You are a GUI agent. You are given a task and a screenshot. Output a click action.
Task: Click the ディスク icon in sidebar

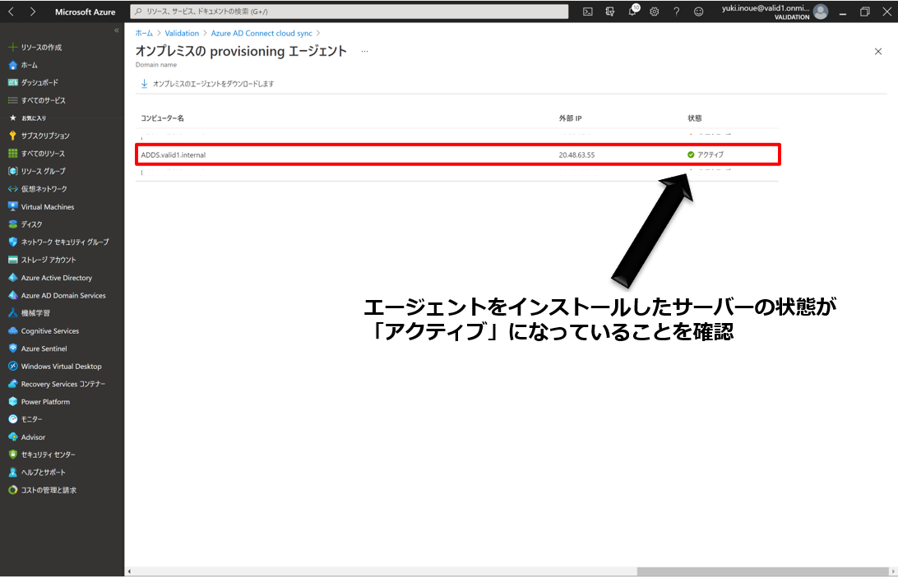click(12, 224)
